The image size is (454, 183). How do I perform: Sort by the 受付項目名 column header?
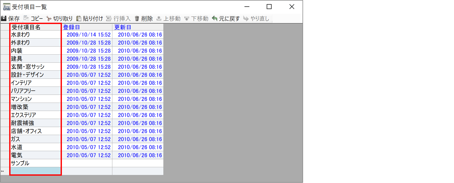pos(35,27)
